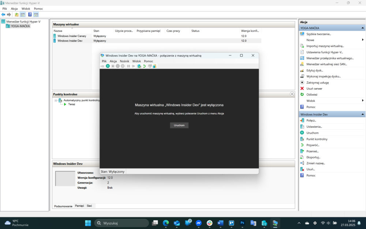Sort by the Stan column header
Image resolution: width=366 pixels, height=229 pixels.
coord(102,31)
